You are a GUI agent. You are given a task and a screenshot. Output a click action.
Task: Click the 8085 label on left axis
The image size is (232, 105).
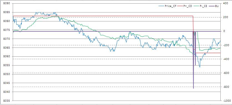coord(6,12)
